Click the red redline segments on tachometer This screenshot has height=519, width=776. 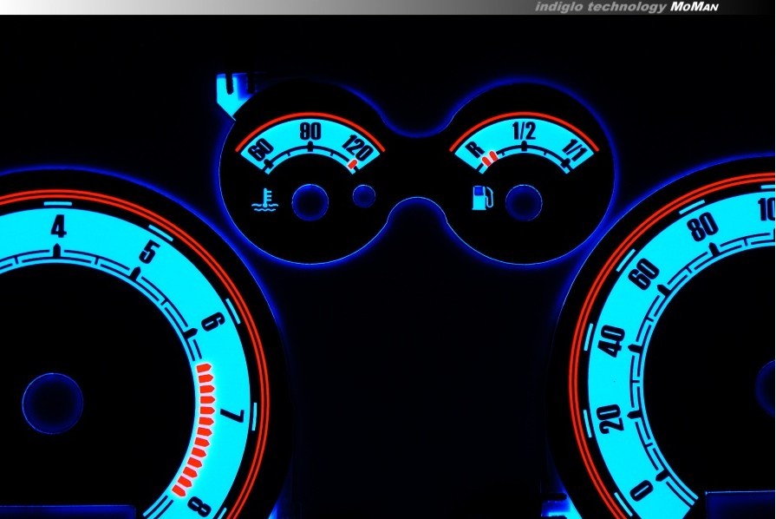point(198,429)
